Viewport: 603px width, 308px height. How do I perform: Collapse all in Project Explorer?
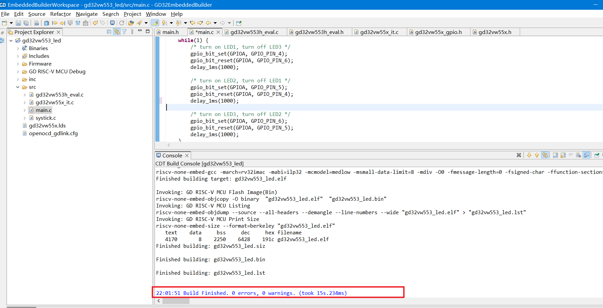pyautogui.click(x=109, y=32)
